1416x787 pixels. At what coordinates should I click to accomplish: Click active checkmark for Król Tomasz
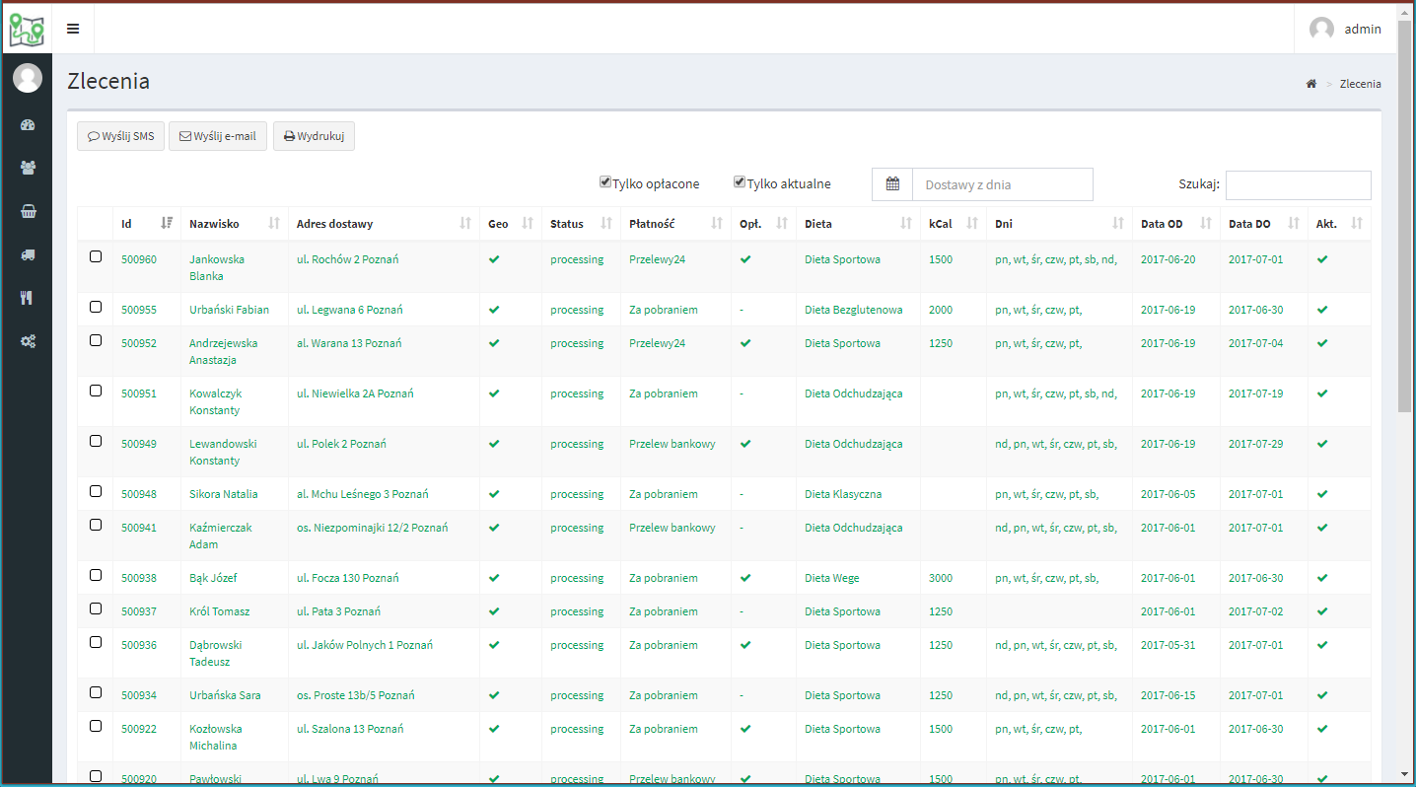pyautogui.click(x=1322, y=611)
